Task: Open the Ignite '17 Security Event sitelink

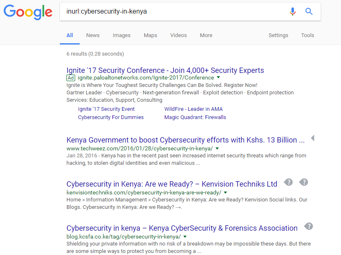Action: (x=106, y=109)
